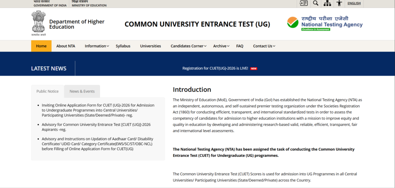Viewport: 395px width, 188px height.
Task: Go to the Home menu item
Action: 41,46
